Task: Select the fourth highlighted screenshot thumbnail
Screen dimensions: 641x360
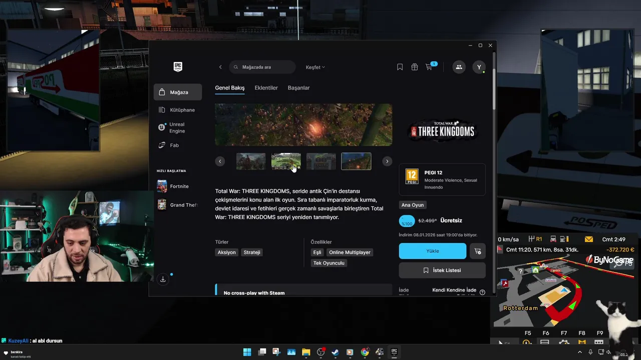Action: click(356, 161)
